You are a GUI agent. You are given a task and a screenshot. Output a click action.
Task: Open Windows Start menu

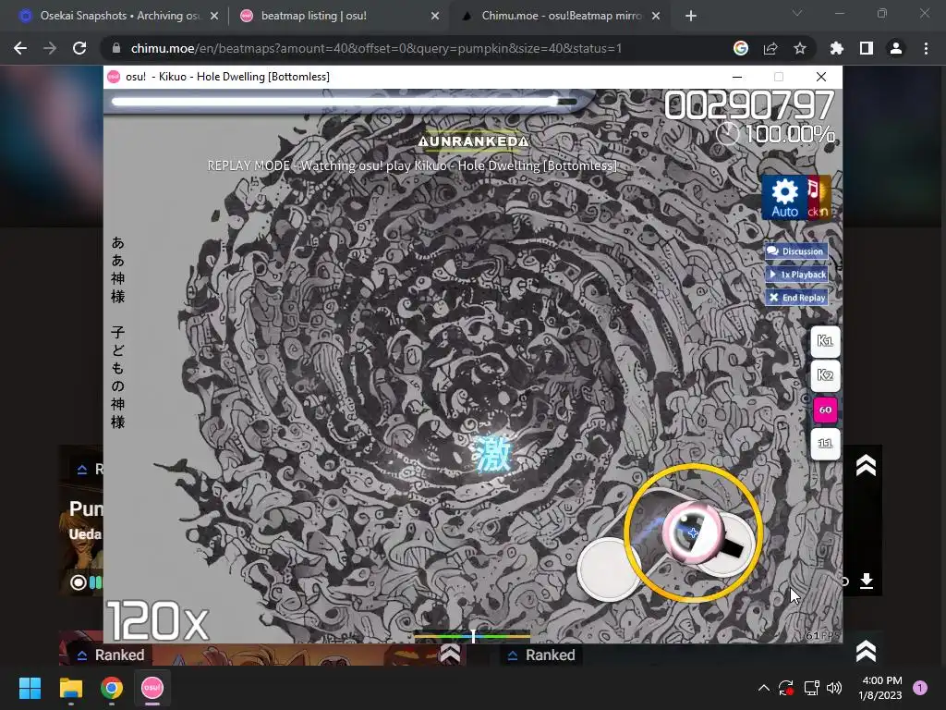pos(30,688)
